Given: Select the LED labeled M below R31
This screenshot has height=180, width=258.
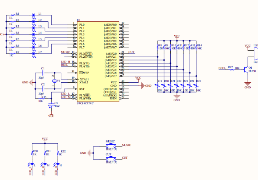Looking at the screenshot, I should [45, 164].
